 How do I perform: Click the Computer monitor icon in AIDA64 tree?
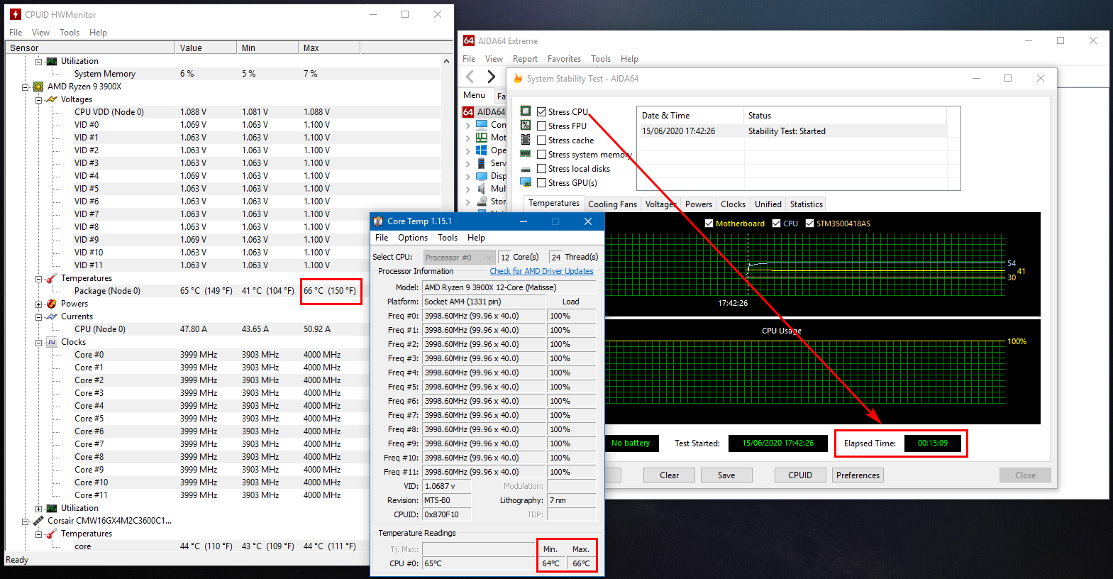(x=482, y=124)
